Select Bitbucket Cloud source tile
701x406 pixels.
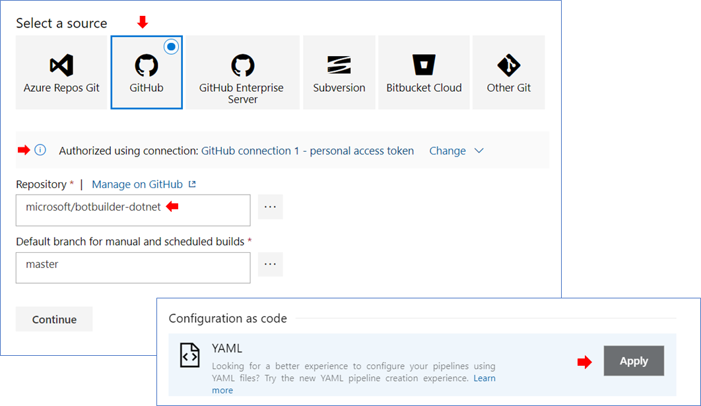click(424, 73)
